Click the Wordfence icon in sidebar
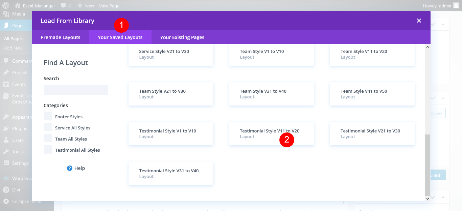The width and height of the screenshot is (462, 211). 6,178
